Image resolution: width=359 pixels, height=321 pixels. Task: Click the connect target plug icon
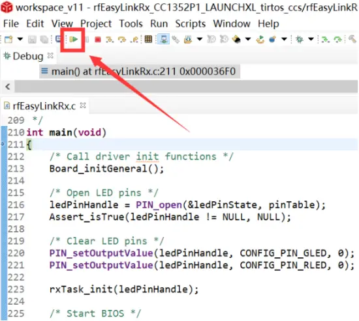tap(176, 40)
